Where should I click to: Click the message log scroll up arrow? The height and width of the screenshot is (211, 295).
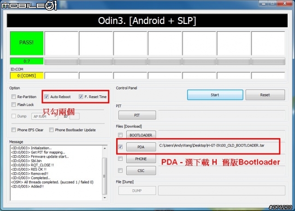coord(105,148)
